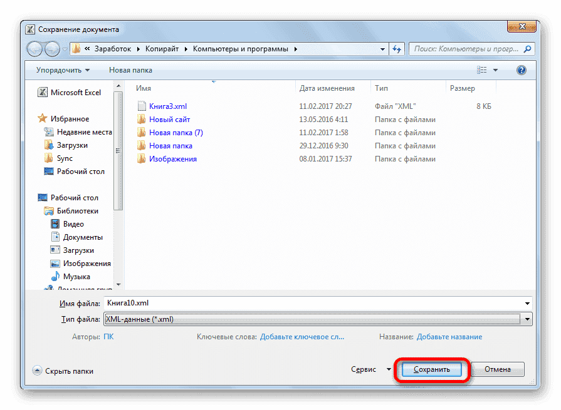Image resolution: width=561 pixels, height=410 pixels.
Task: Click the refresh icon beside the address bar
Action: point(397,48)
